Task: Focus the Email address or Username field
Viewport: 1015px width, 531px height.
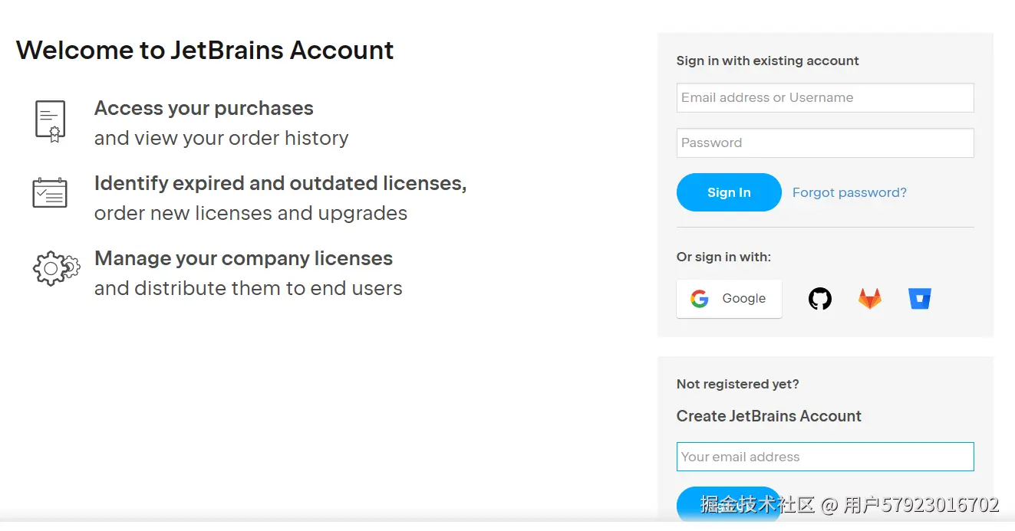Action: tap(825, 98)
